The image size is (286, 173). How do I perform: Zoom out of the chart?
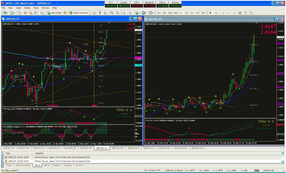118,13
